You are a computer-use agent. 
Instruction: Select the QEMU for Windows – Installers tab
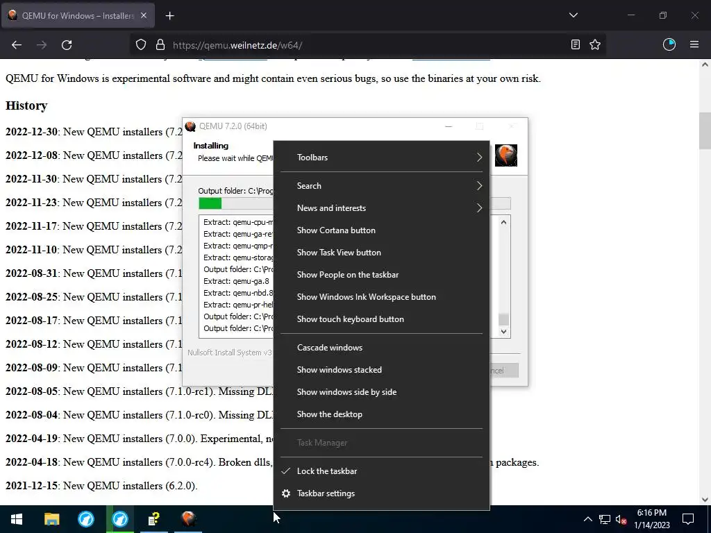[78, 15]
